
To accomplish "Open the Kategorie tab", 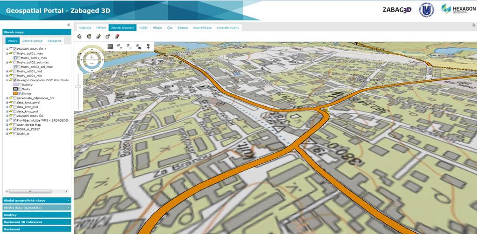I will click(55, 40).
